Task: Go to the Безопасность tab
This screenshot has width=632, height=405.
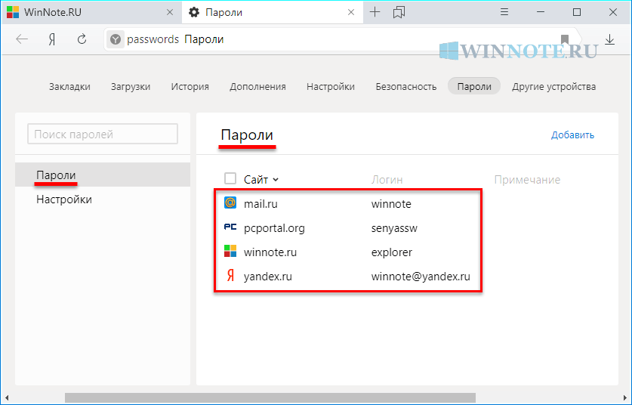Action: click(x=405, y=86)
